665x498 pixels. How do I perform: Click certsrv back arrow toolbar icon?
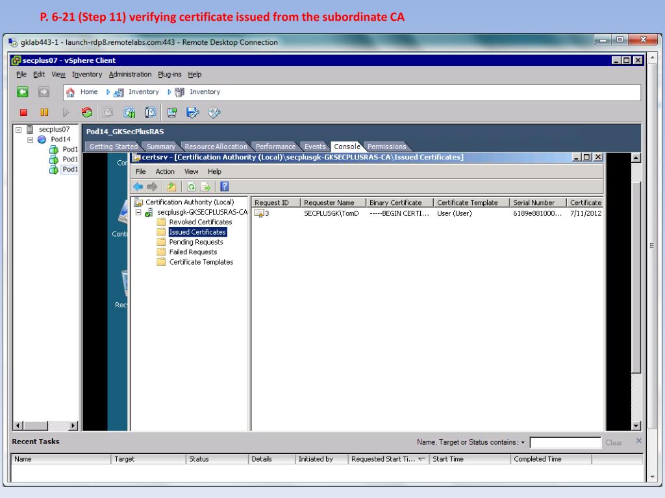click(x=138, y=186)
